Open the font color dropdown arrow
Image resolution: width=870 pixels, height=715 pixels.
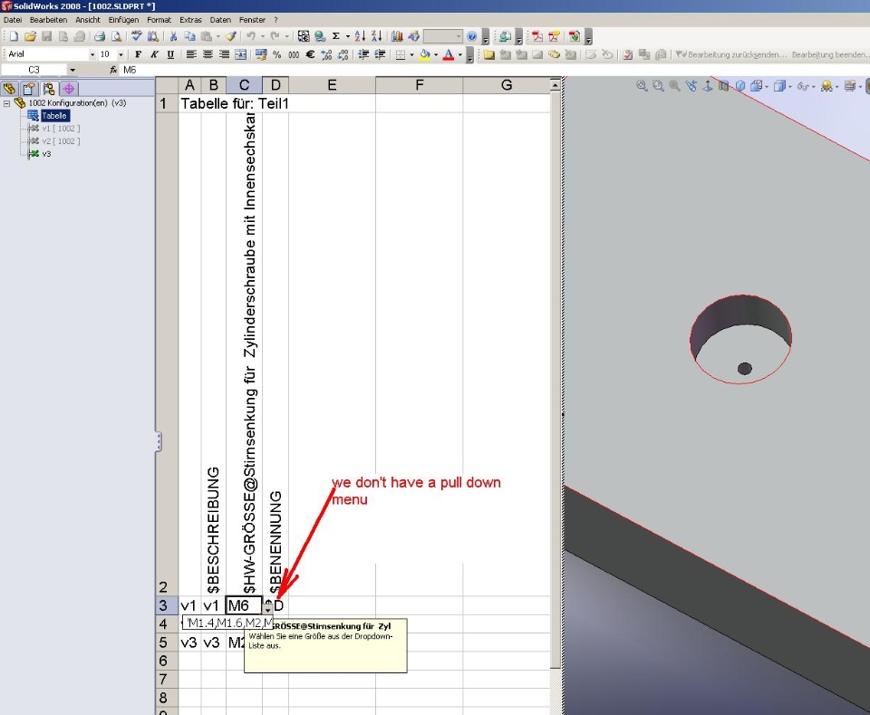point(460,54)
